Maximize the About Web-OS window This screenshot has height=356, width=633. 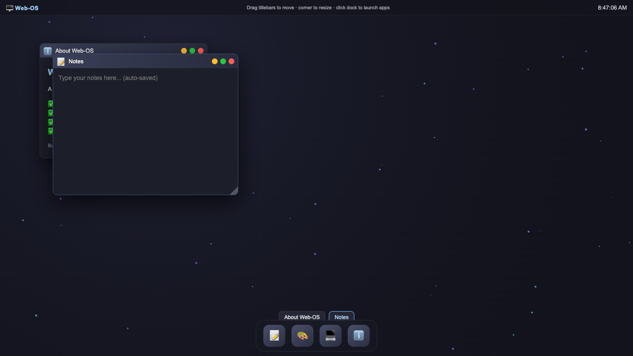coord(193,51)
